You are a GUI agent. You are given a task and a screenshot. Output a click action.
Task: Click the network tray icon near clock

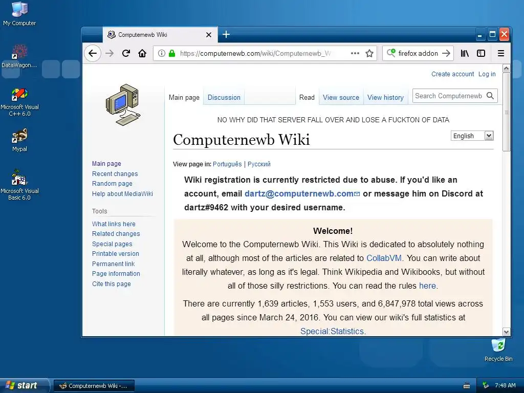[486, 385]
